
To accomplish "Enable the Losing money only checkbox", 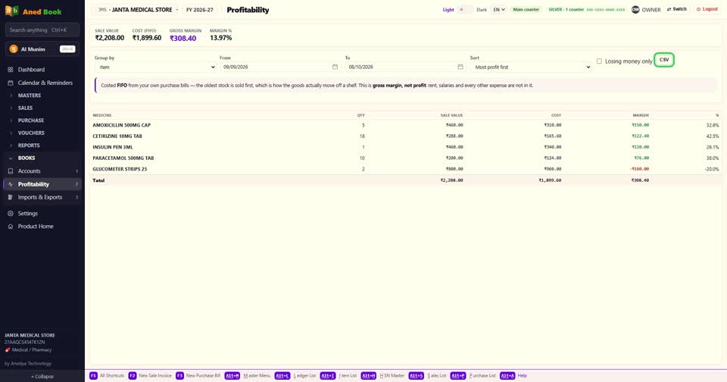I will 599,61.
